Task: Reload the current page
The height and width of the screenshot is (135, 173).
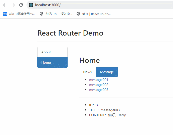Action: pyautogui.click(x=21, y=5)
